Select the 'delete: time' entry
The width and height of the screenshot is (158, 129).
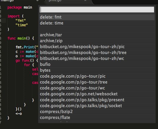click(97, 23)
